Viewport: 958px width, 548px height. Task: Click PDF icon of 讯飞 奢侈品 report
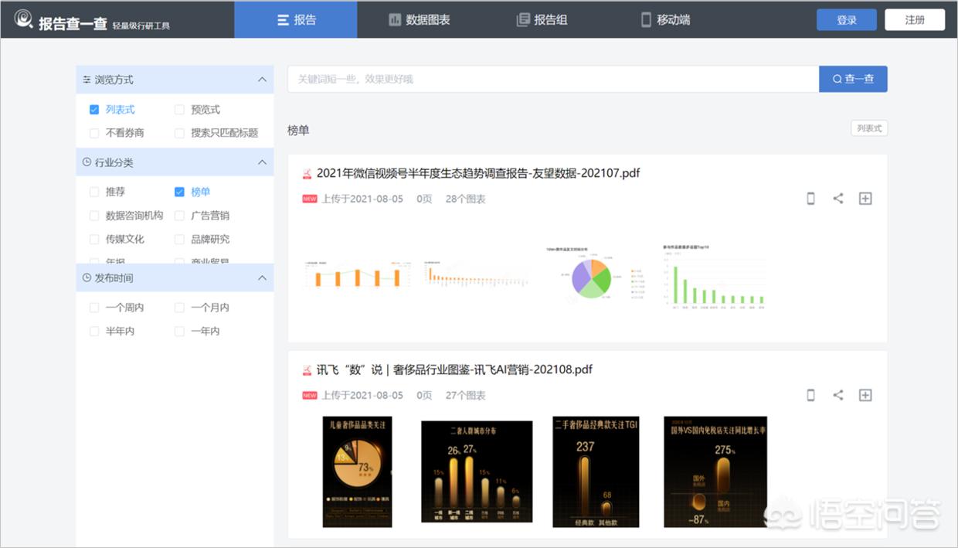[x=307, y=369]
